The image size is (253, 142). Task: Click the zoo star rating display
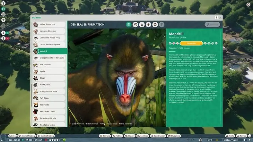point(55,140)
